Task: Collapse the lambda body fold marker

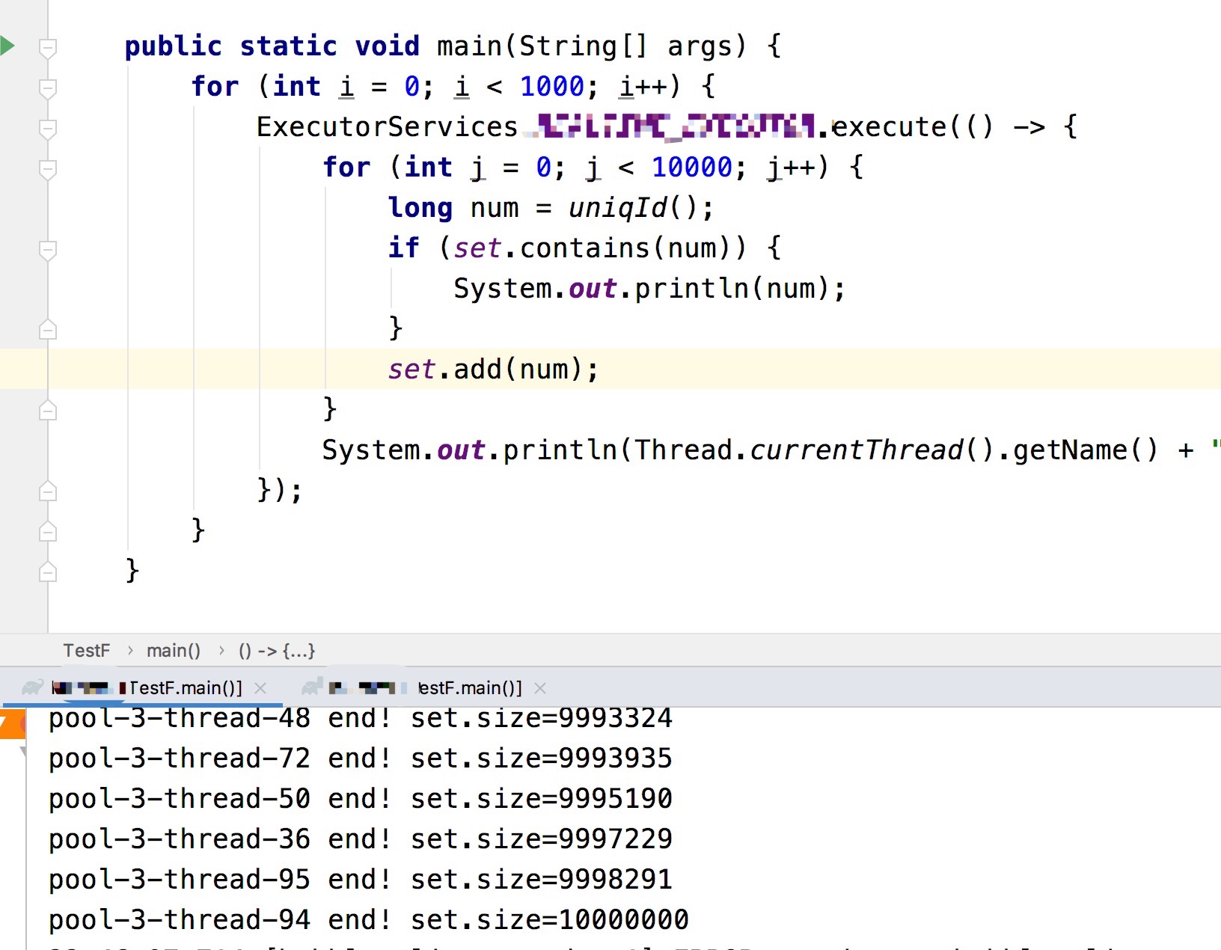Action: tap(47, 127)
